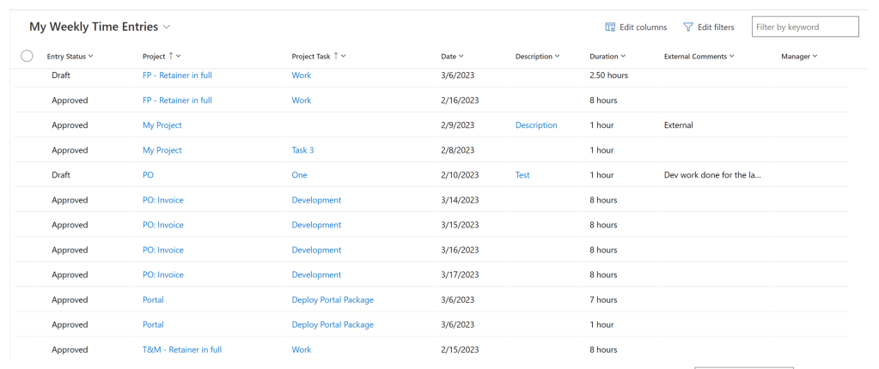
Task: Click the Deploy Portal Package link for 7 hours
Action: [x=333, y=300]
